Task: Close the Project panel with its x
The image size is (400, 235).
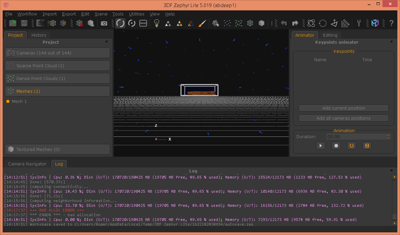Action: pos(107,42)
